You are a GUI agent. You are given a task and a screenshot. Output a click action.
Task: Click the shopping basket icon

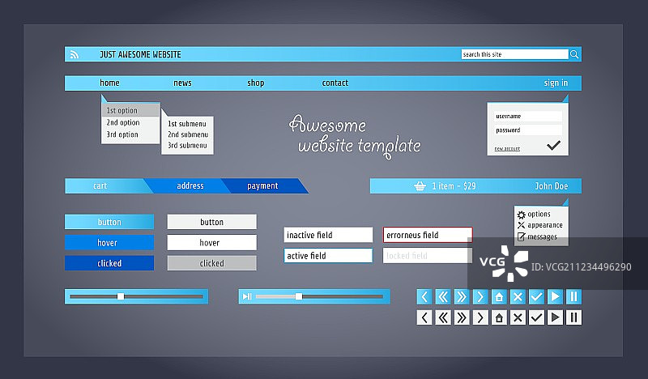pyautogui.click(x=420, y=186)
